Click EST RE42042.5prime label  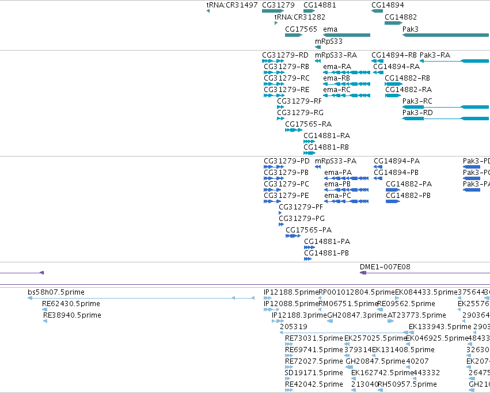coord(314,384)
